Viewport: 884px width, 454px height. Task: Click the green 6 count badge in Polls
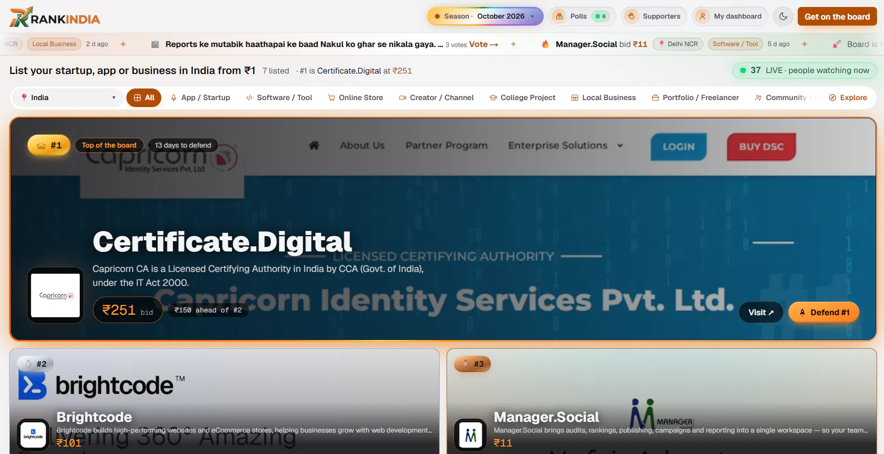(x=601, y=16)
